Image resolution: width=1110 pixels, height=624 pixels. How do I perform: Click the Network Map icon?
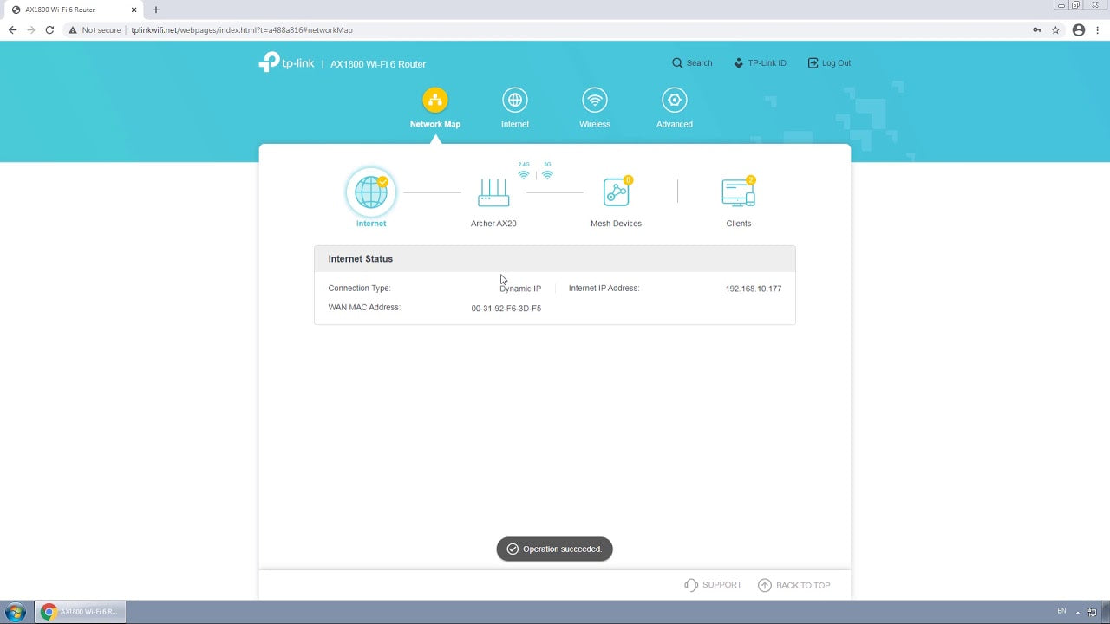[434, 99]
